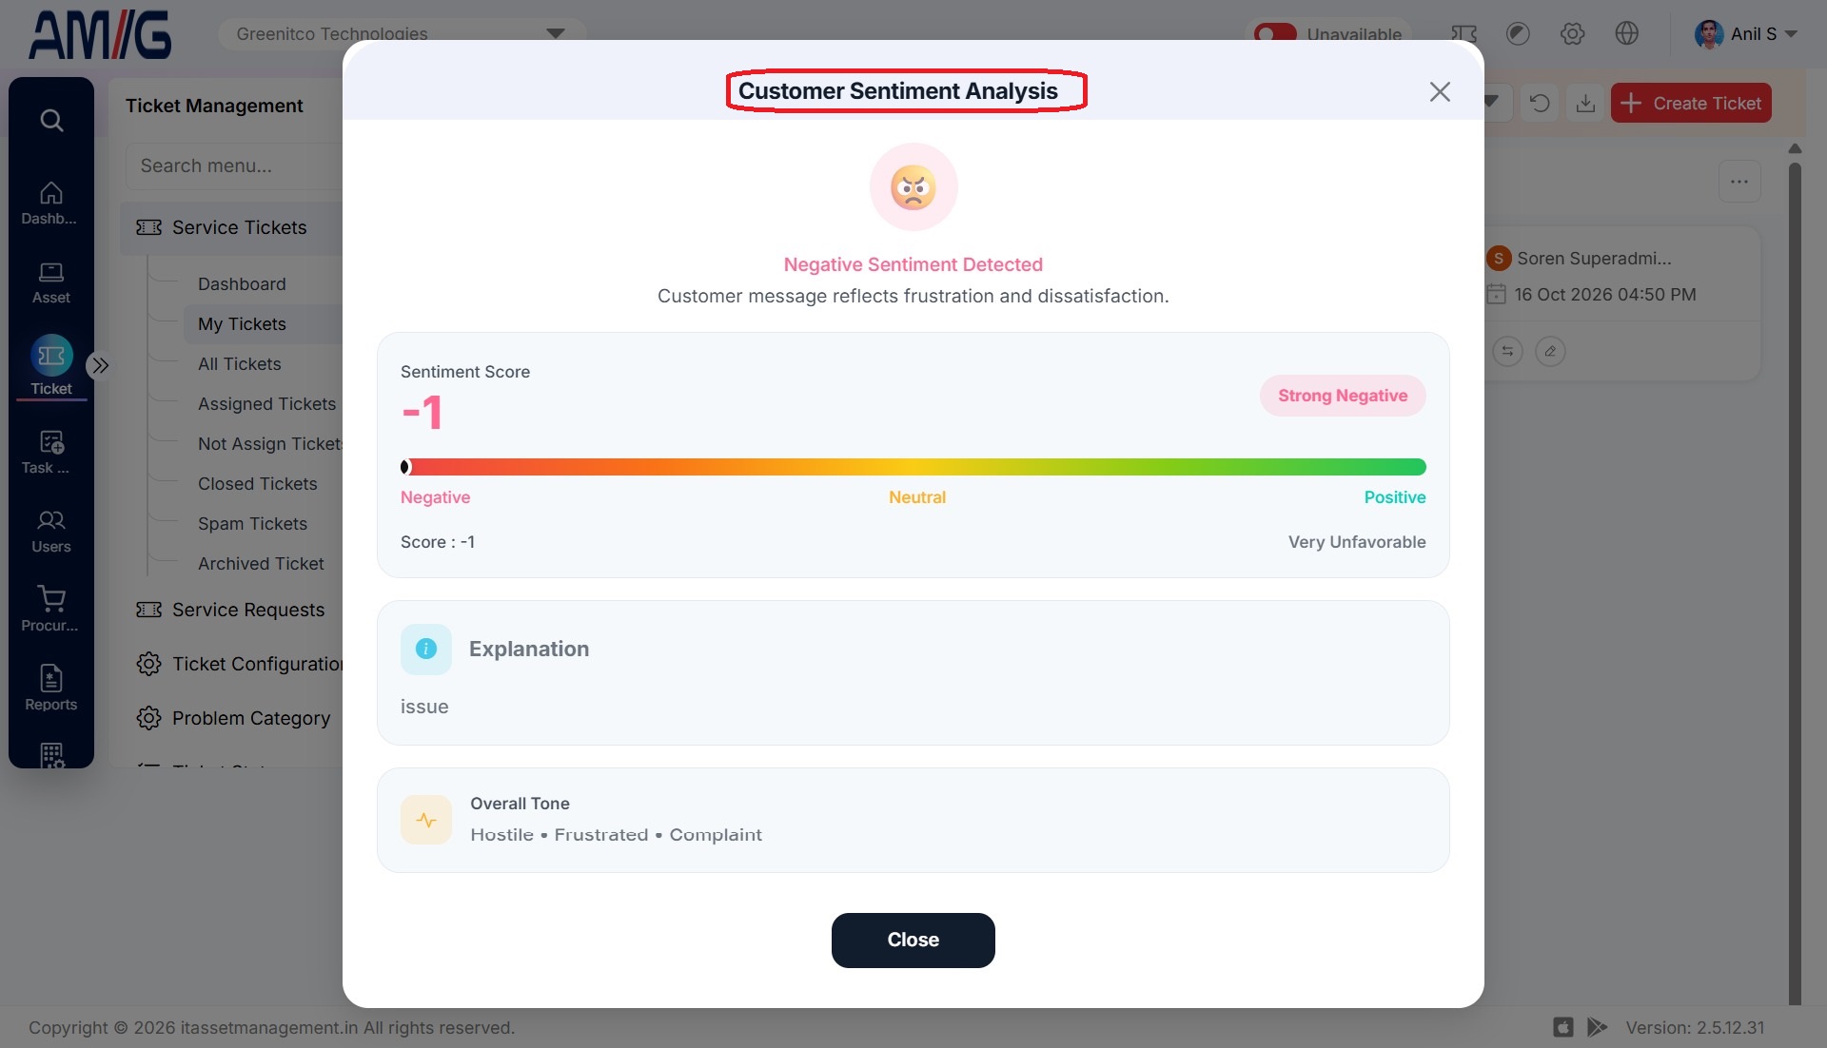1827x1048 pixels.
Task: Open Archived Ticket menu item
Action: (261, 564)
